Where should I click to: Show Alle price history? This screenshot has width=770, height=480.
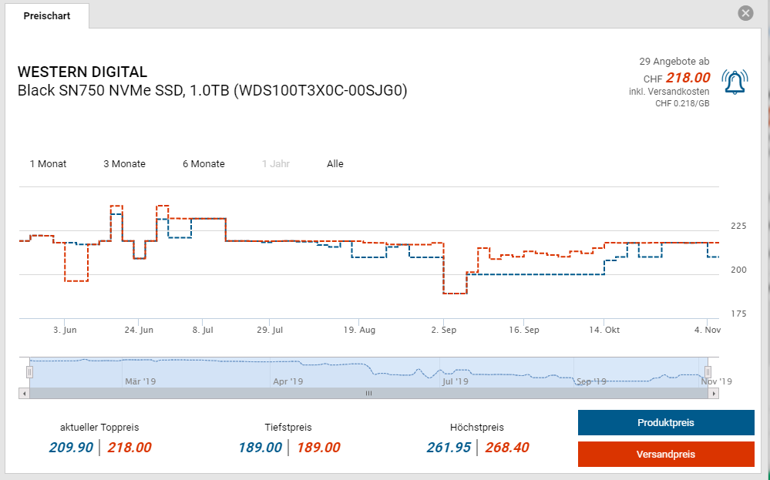click(335, 163)
